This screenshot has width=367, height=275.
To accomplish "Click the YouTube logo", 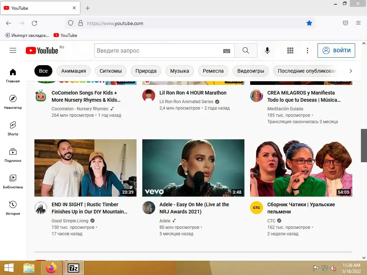I will [x=42, y=50].
